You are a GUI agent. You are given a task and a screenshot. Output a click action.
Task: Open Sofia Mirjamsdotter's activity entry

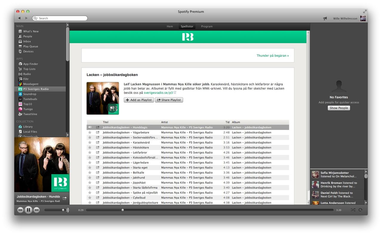337,175
